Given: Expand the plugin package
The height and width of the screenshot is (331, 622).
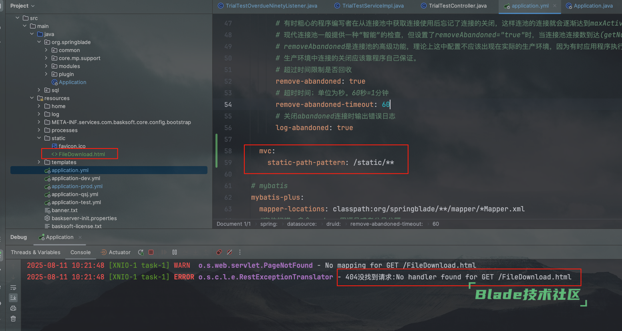Looking at the screenshot, I should tap(46, 74).
